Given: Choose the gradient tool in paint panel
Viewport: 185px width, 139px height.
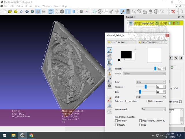Looking at the screenshot, I should click(x=110, y=62).
